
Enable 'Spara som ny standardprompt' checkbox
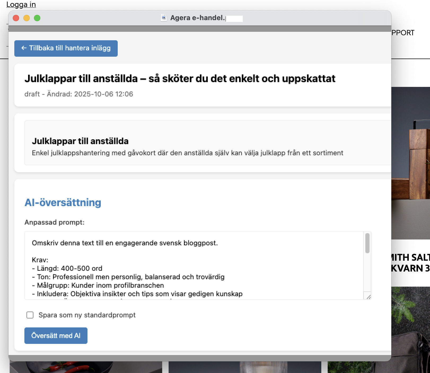(x=30, y=315)
